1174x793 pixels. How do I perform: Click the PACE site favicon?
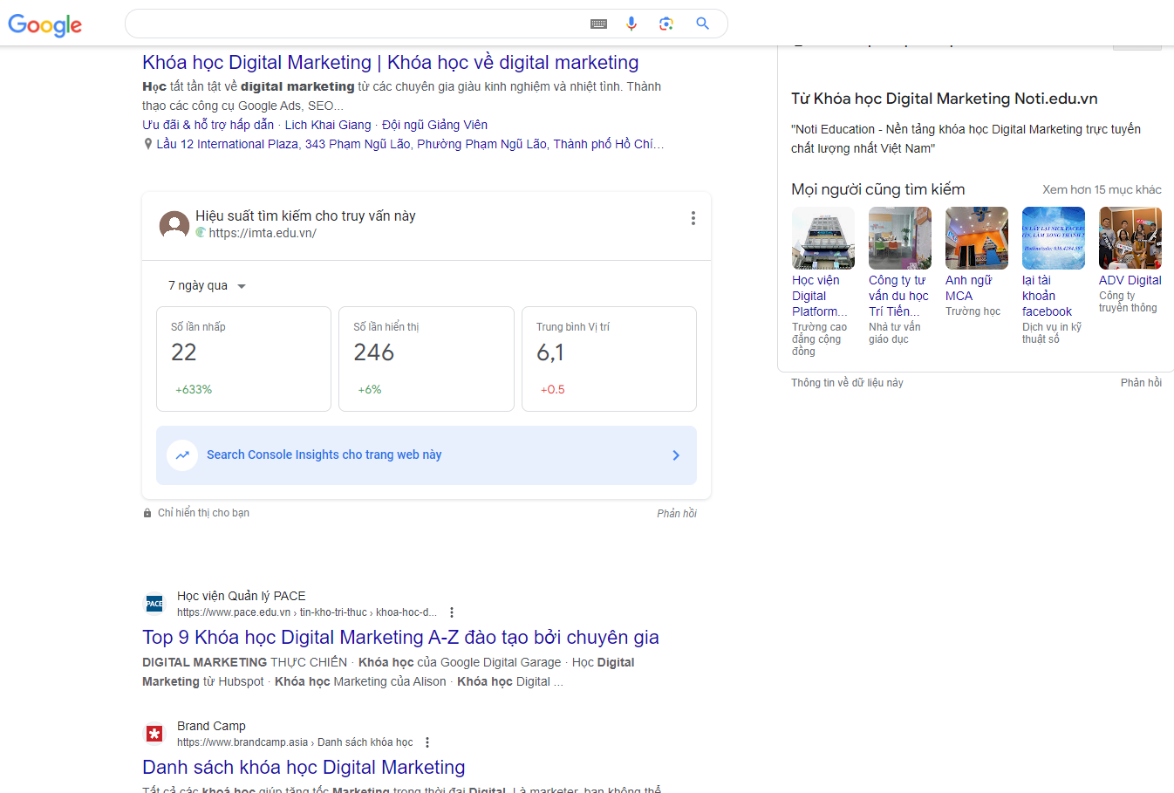tap(154, 604)
